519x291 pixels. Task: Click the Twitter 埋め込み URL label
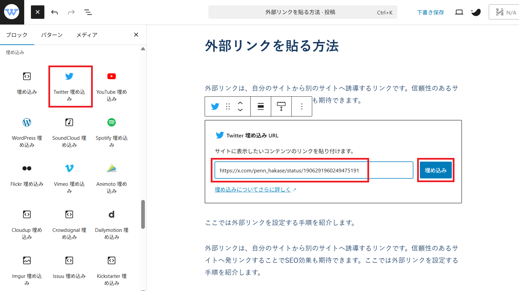tap(252, 135)
